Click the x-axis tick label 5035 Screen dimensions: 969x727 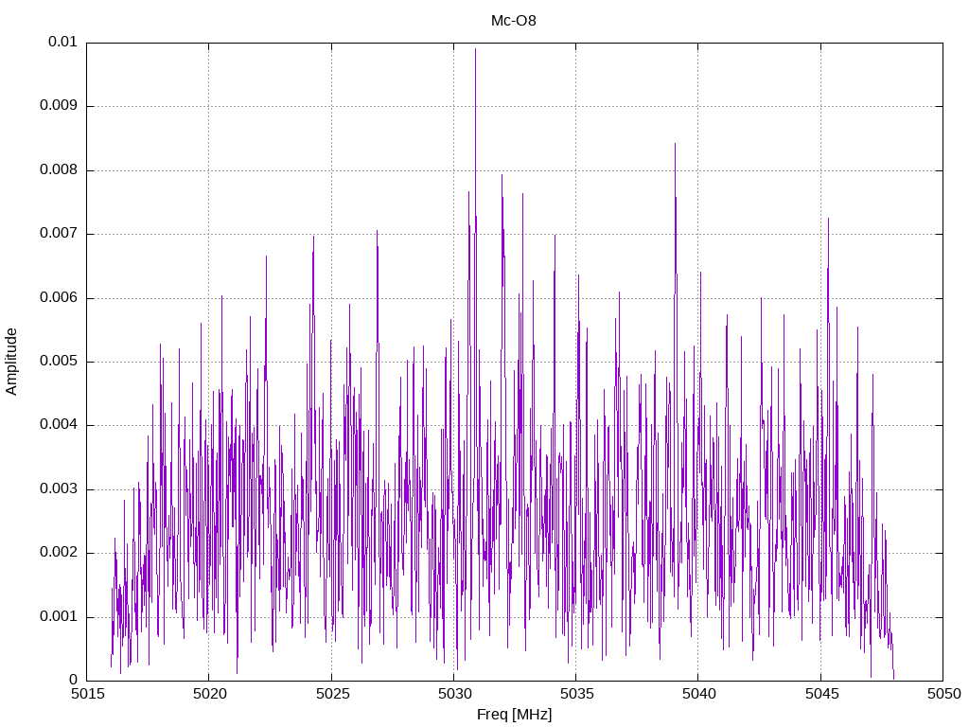pyautogui.click(x=576, y=694)
